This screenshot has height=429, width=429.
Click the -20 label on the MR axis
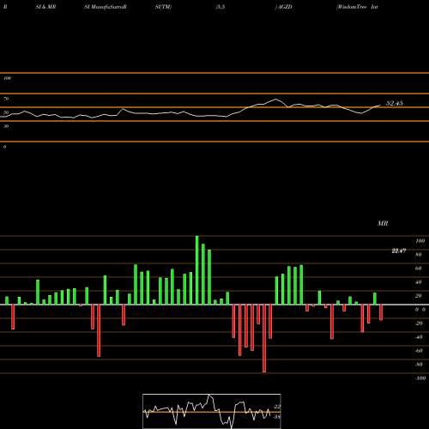coord(419,323)
